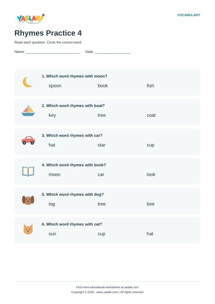Click the orange cat face icon

coord(28,229)
